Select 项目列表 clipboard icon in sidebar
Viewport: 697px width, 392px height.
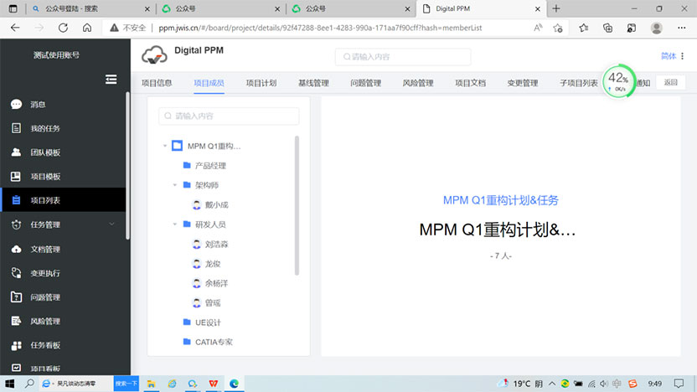[17, 200]
